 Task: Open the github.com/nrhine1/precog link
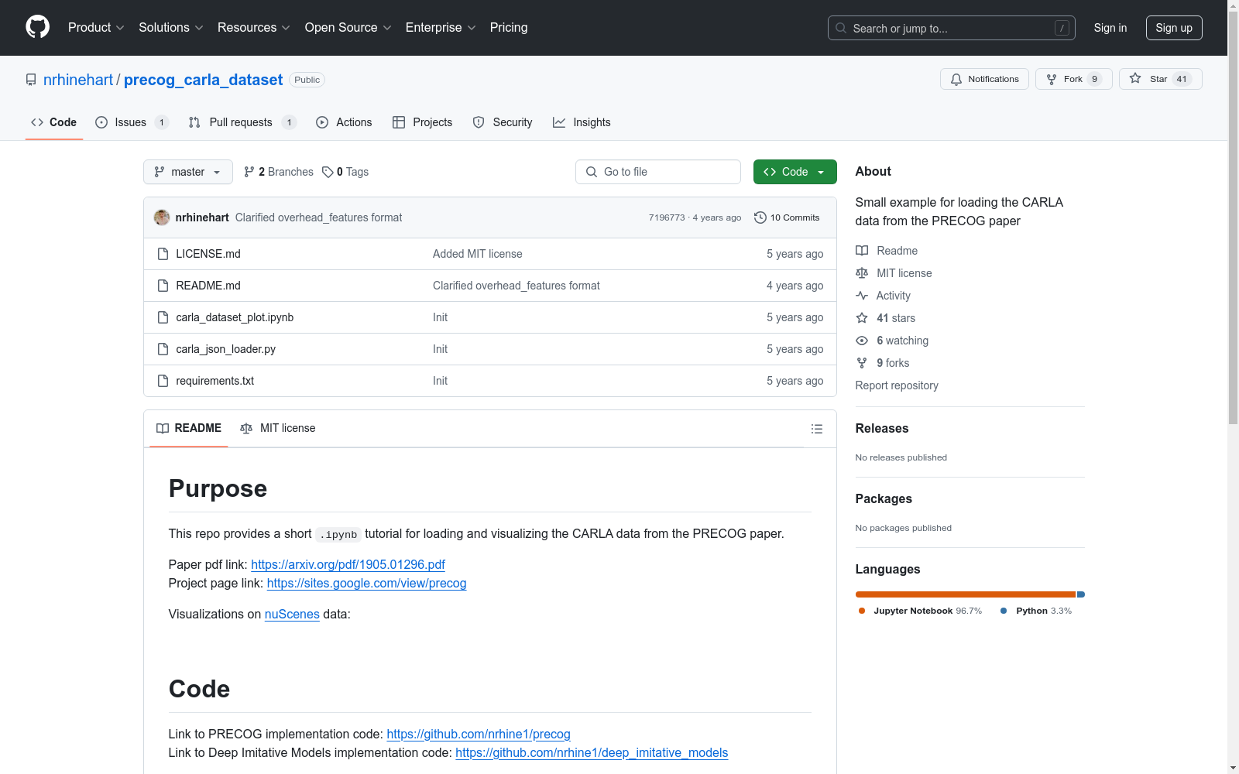pos(479,734)
